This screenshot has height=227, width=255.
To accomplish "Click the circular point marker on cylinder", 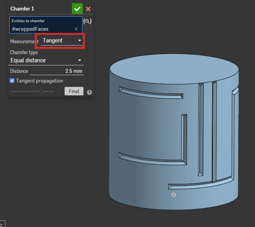I will pyautogui.click(x=174, y=195).
